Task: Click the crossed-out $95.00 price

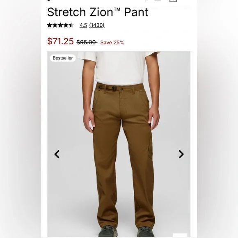Action: coord(87,42)
